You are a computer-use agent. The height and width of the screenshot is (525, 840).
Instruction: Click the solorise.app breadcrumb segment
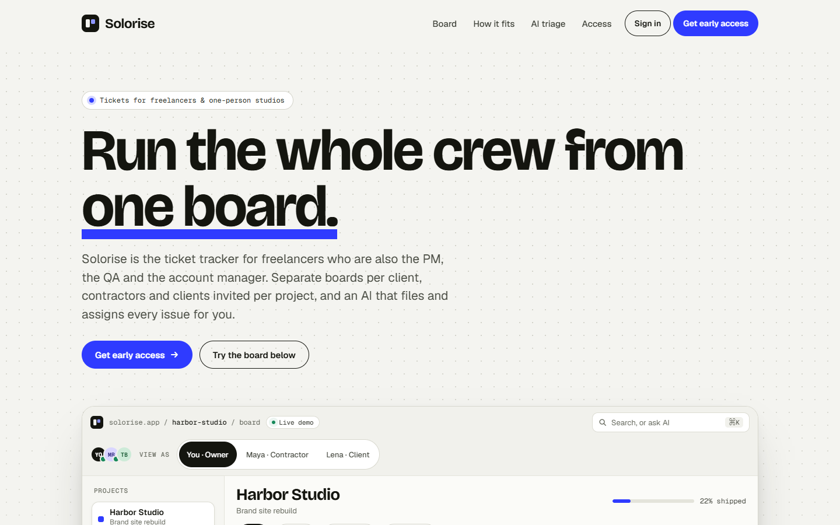click(134, 422)
